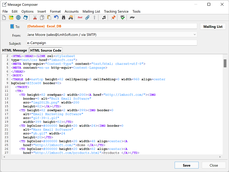The height and width of the screenshot is (172, 229).
Task: Copy selection using the copy icon
Action: (x=42, y=17)
